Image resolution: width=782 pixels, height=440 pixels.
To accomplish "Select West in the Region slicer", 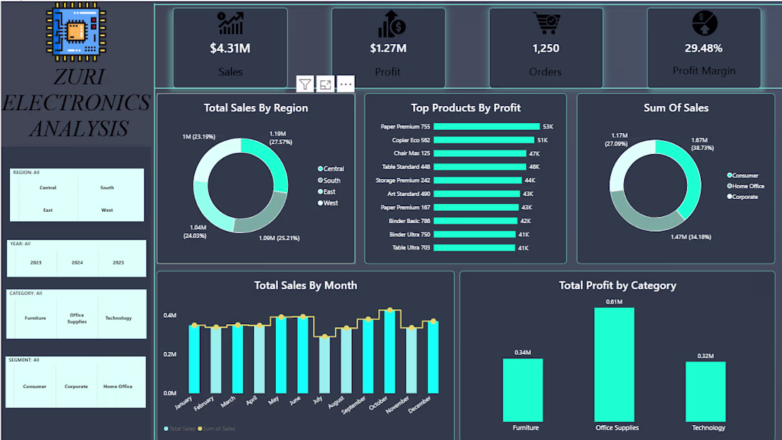I will 107,210.
